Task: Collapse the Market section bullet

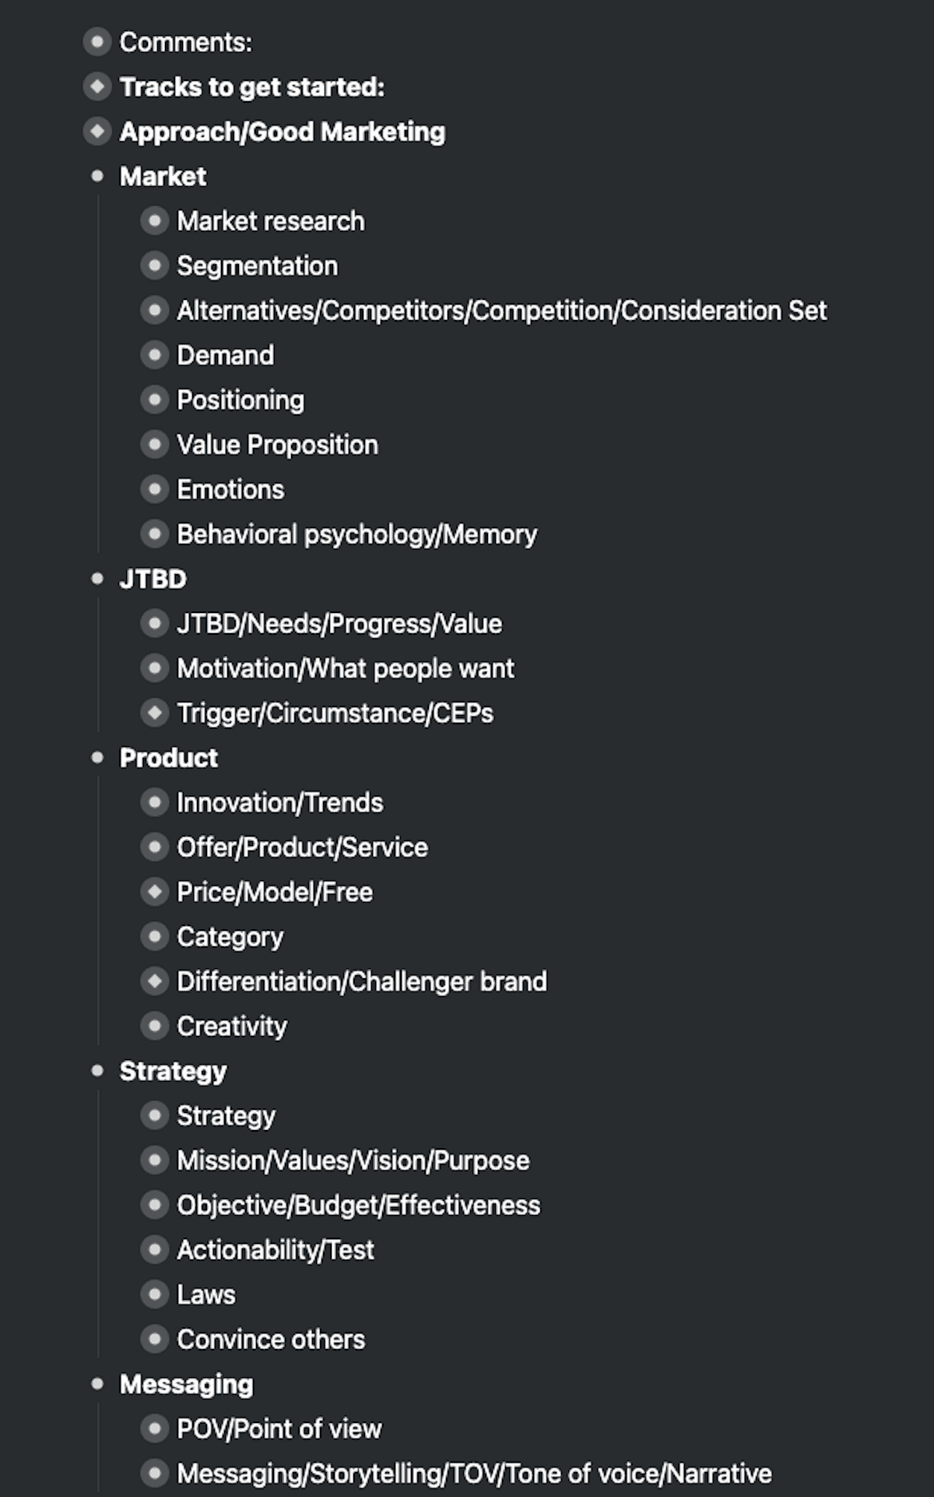Action: tap(97, 176)
